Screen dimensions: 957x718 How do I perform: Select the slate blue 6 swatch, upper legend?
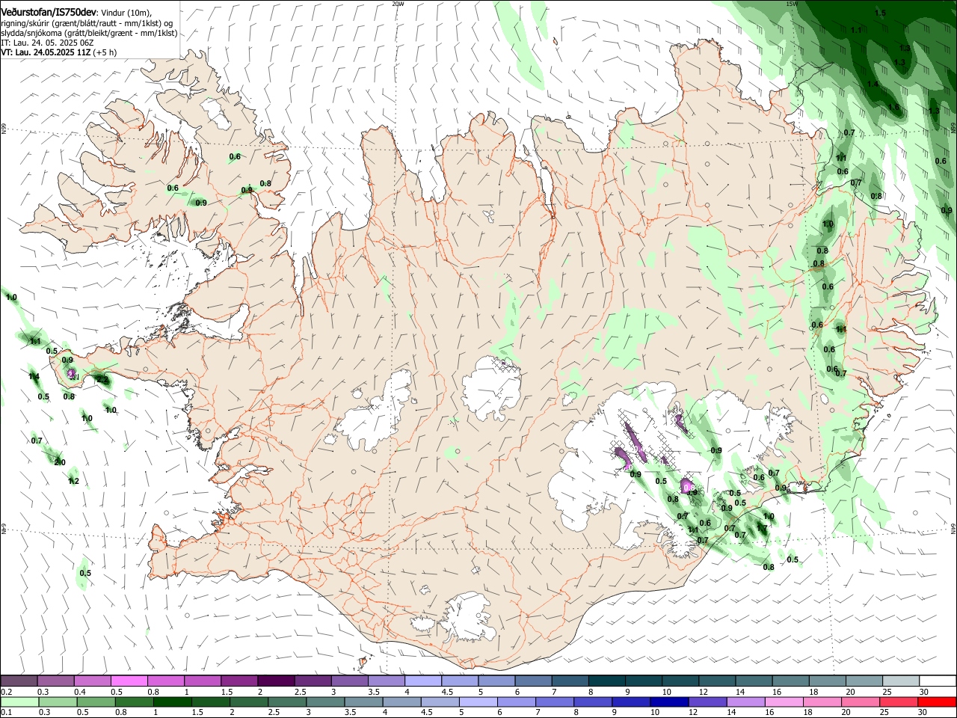pos(533,681)
